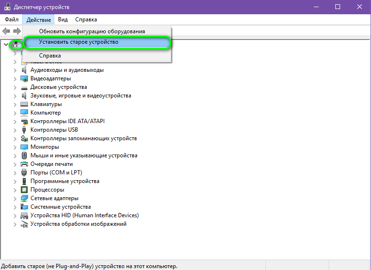Click the Keyboards (Клавиатуры) category icon
The width and height of the screenshot is (371, 270).
pos(24,104)
